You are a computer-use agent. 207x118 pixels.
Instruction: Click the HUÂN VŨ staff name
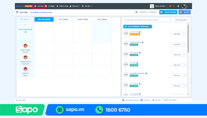tap(25, 74)
